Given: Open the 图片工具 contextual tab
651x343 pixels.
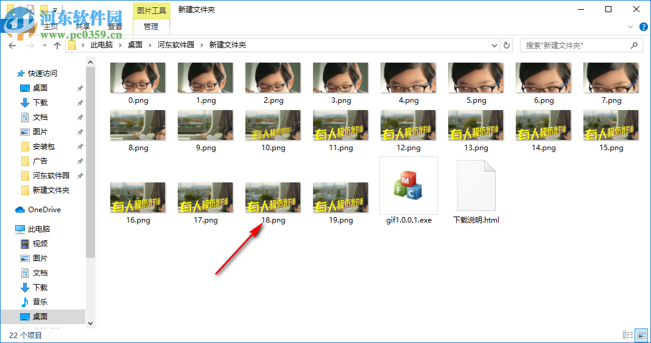Looking at the screenshot, I should (x=151, y=10).
